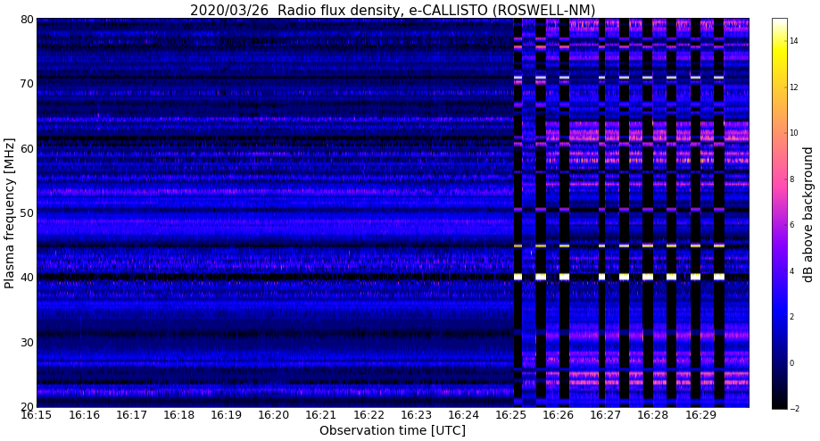This screenshot has width=820, height=441.
Task: Click the colorbar tick value 14
Action: [794, 41]
